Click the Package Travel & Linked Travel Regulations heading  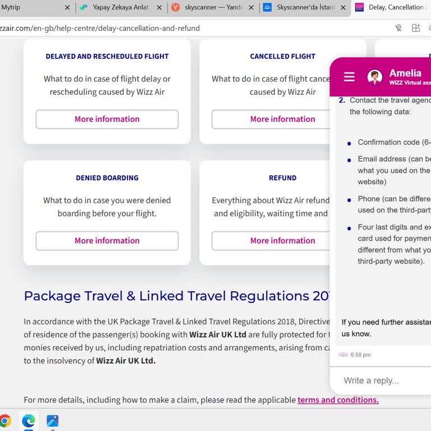(176, 296)
